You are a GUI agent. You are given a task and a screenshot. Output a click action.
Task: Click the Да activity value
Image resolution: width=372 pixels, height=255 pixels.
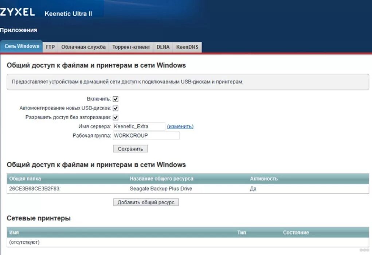(253, 189)
